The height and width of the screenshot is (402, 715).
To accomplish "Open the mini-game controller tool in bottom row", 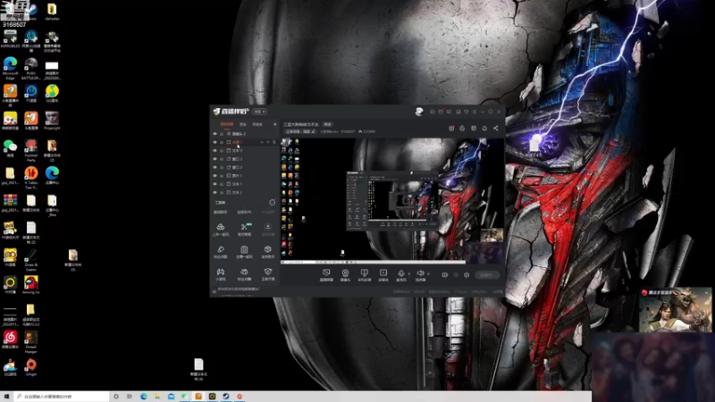I will pos(221,274).
